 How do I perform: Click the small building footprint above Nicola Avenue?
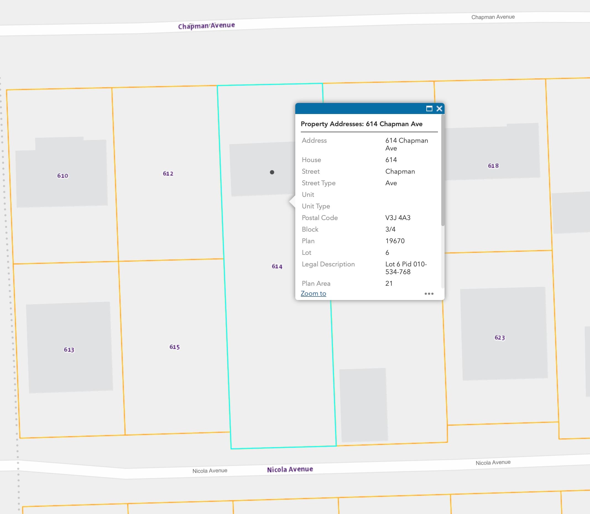point(363,405)
